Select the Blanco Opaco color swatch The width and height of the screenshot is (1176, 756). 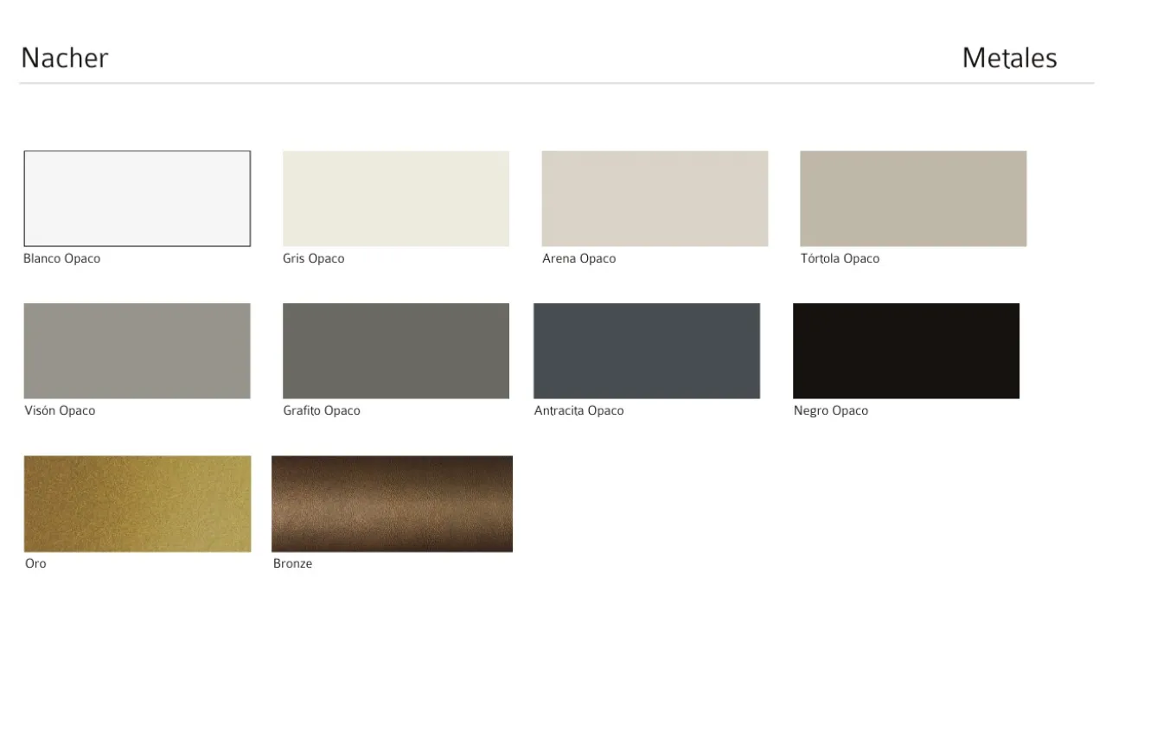137,199
